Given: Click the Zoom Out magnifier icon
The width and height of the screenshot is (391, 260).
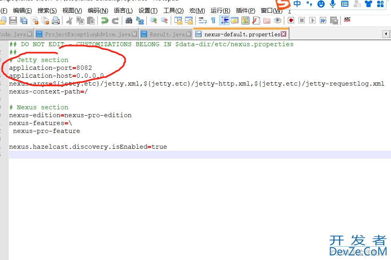Looking at the screenshot, I should pos(164,21).
